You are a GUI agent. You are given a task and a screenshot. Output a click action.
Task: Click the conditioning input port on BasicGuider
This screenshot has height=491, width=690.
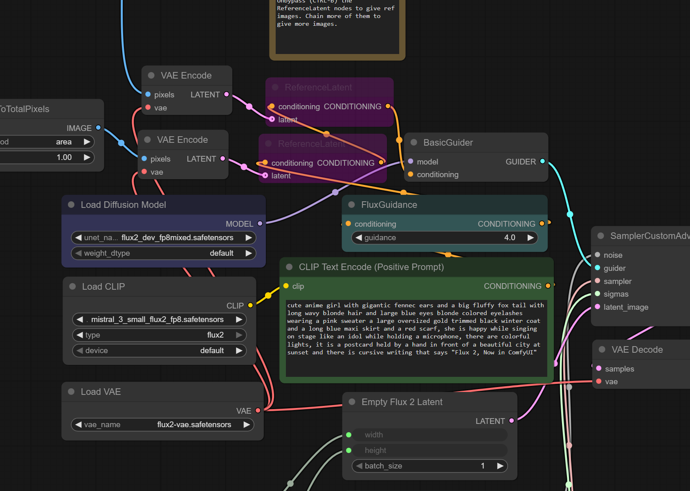click(411, 174)
